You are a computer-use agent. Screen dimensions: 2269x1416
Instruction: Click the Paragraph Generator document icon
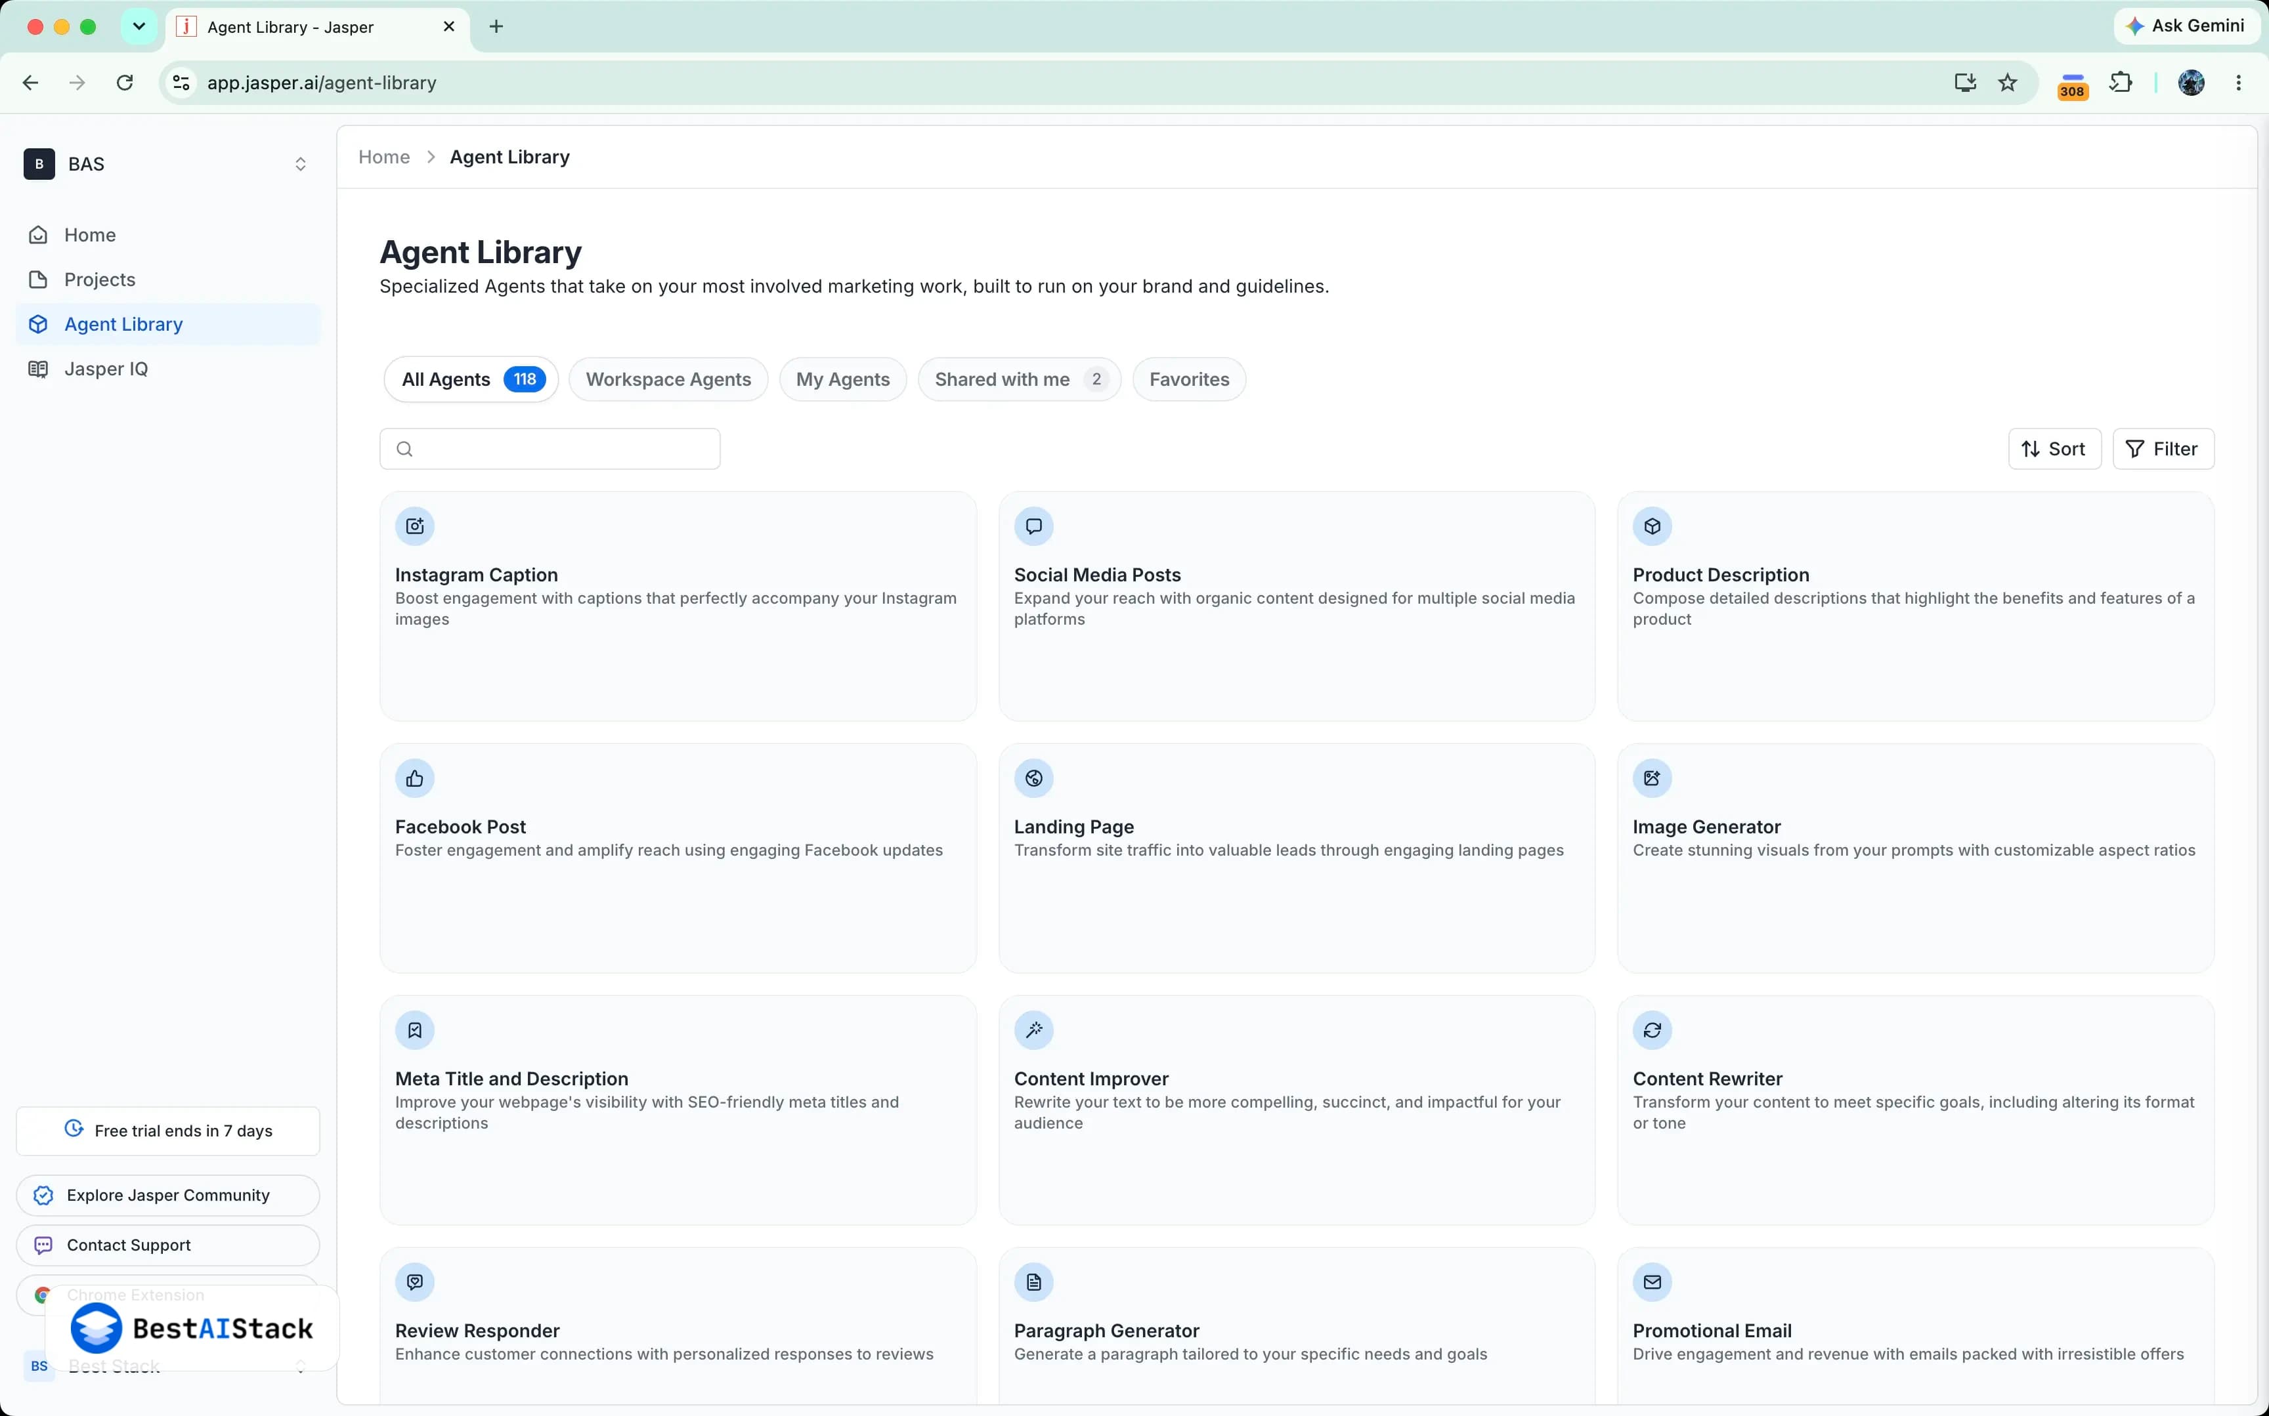click(x=1034, y=1282)
